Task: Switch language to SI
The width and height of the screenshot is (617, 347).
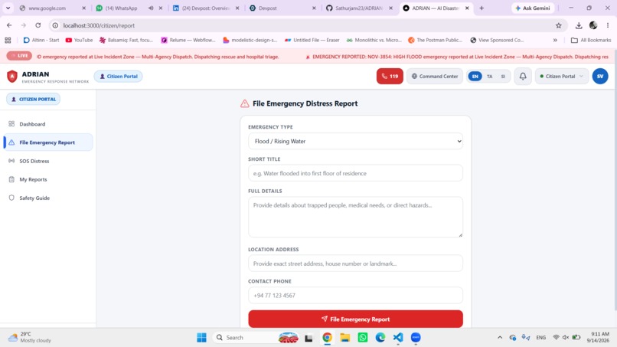Action: point(503,77)
